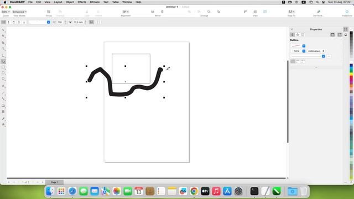Open the Effects menu
The image size is (354, 199).
pyautogui.click(x=82, y=2)
